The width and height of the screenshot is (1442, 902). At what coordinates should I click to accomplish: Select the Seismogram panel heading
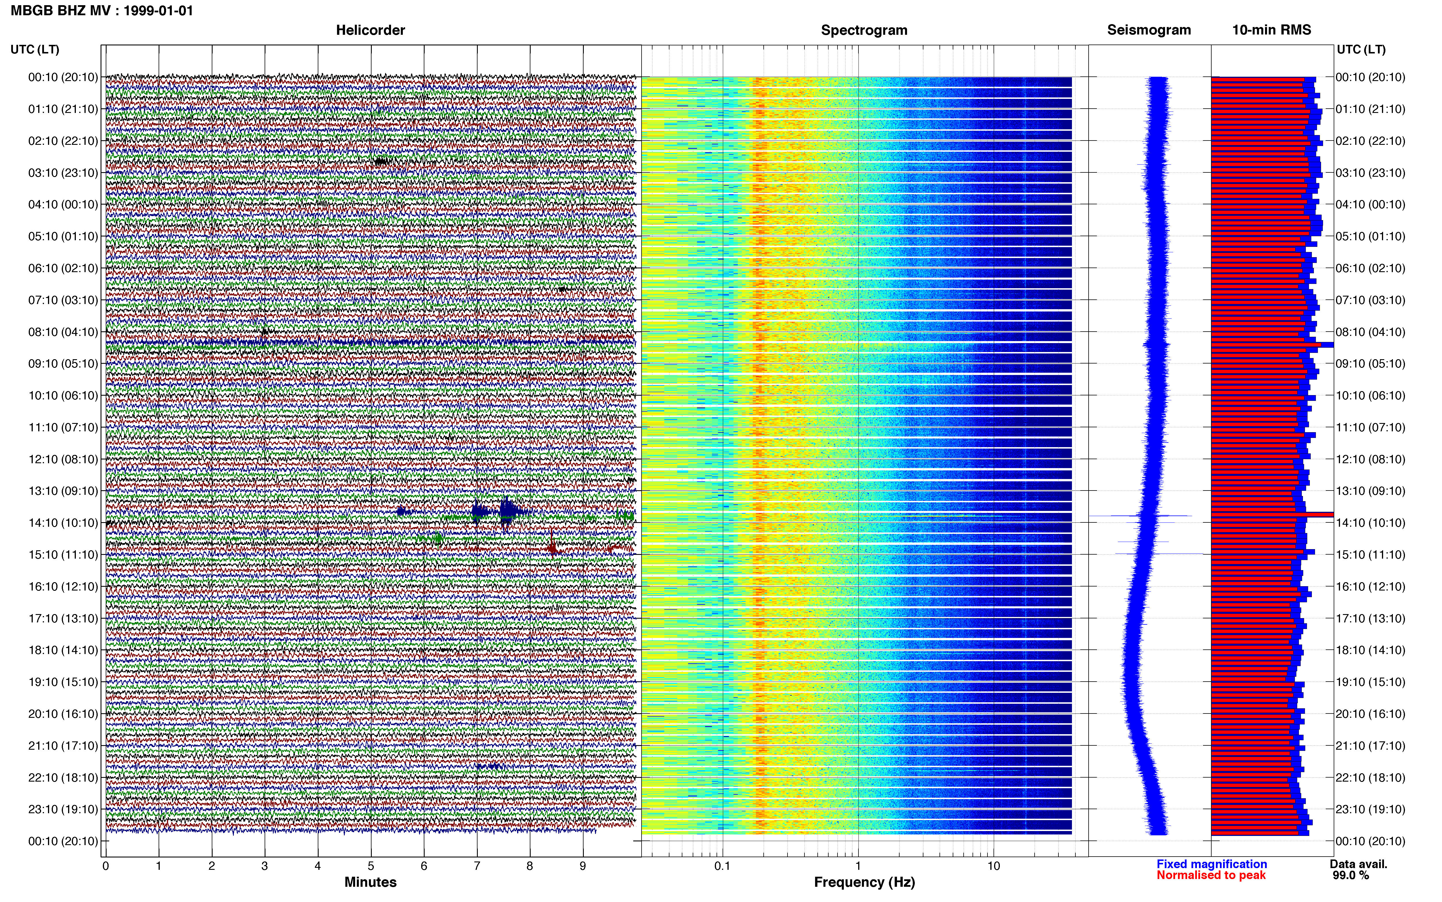coord(1149,30)
